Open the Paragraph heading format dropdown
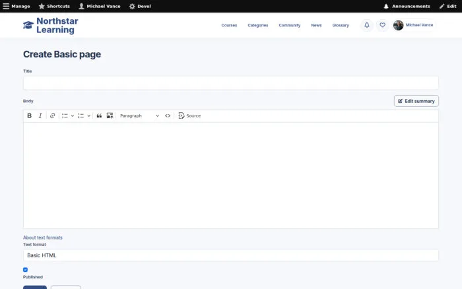The width and height of the screenshot is (462, 289). pyautogui.click(x=139, y=115)
